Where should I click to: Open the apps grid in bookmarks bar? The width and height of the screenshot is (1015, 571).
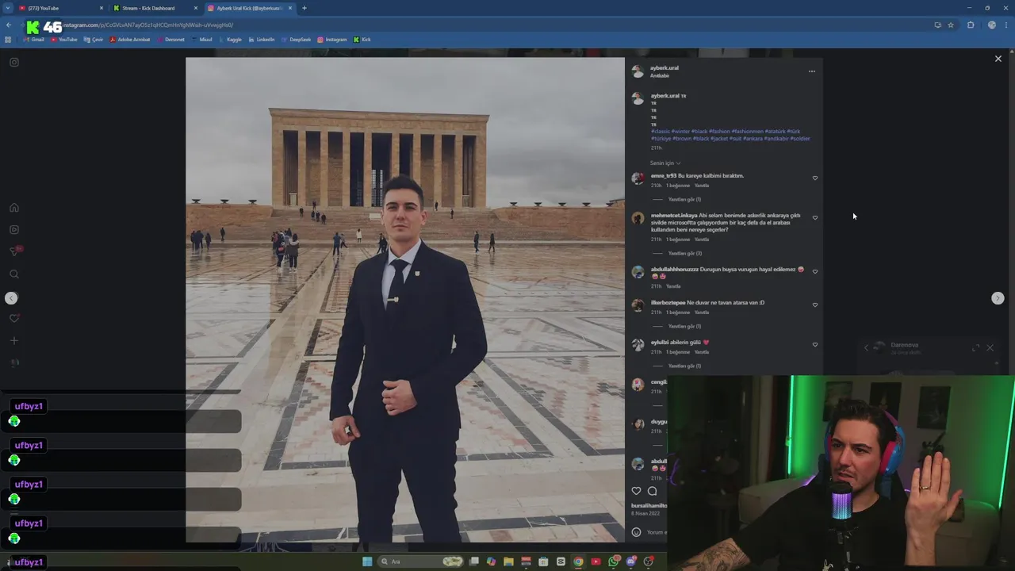(8, 40)
